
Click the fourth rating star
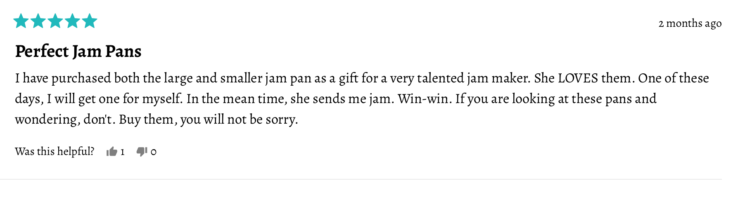[72, 21]
